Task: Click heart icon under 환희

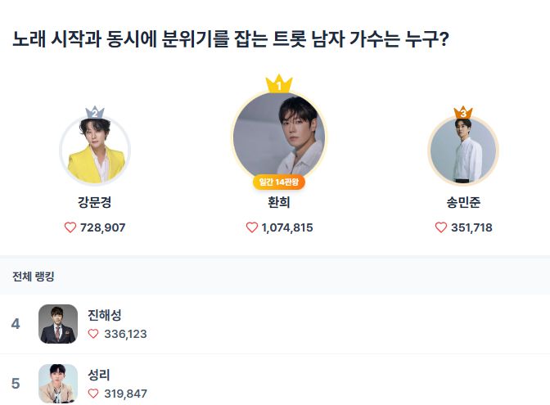Action: tap(252, 227)
